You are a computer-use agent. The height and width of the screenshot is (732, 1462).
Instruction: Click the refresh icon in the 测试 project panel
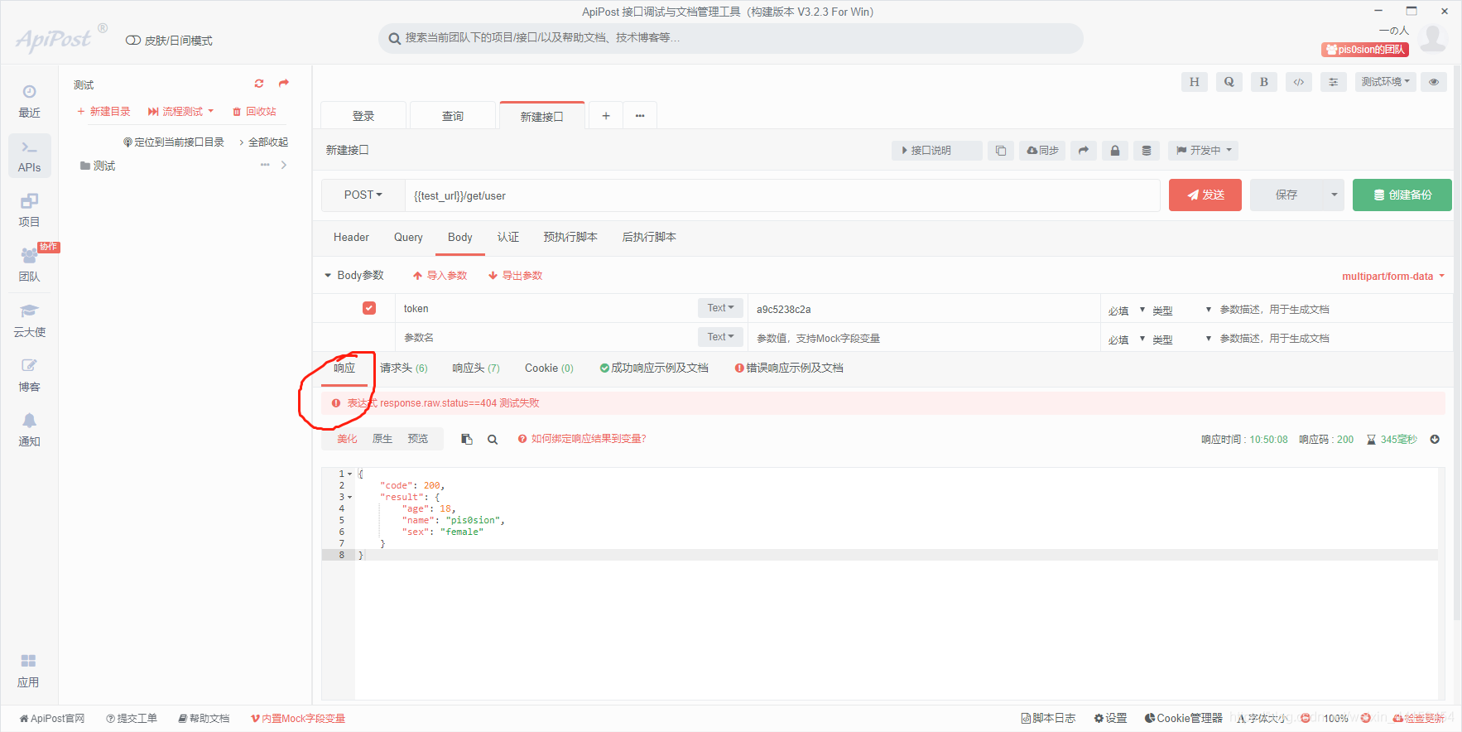(259, 84)
